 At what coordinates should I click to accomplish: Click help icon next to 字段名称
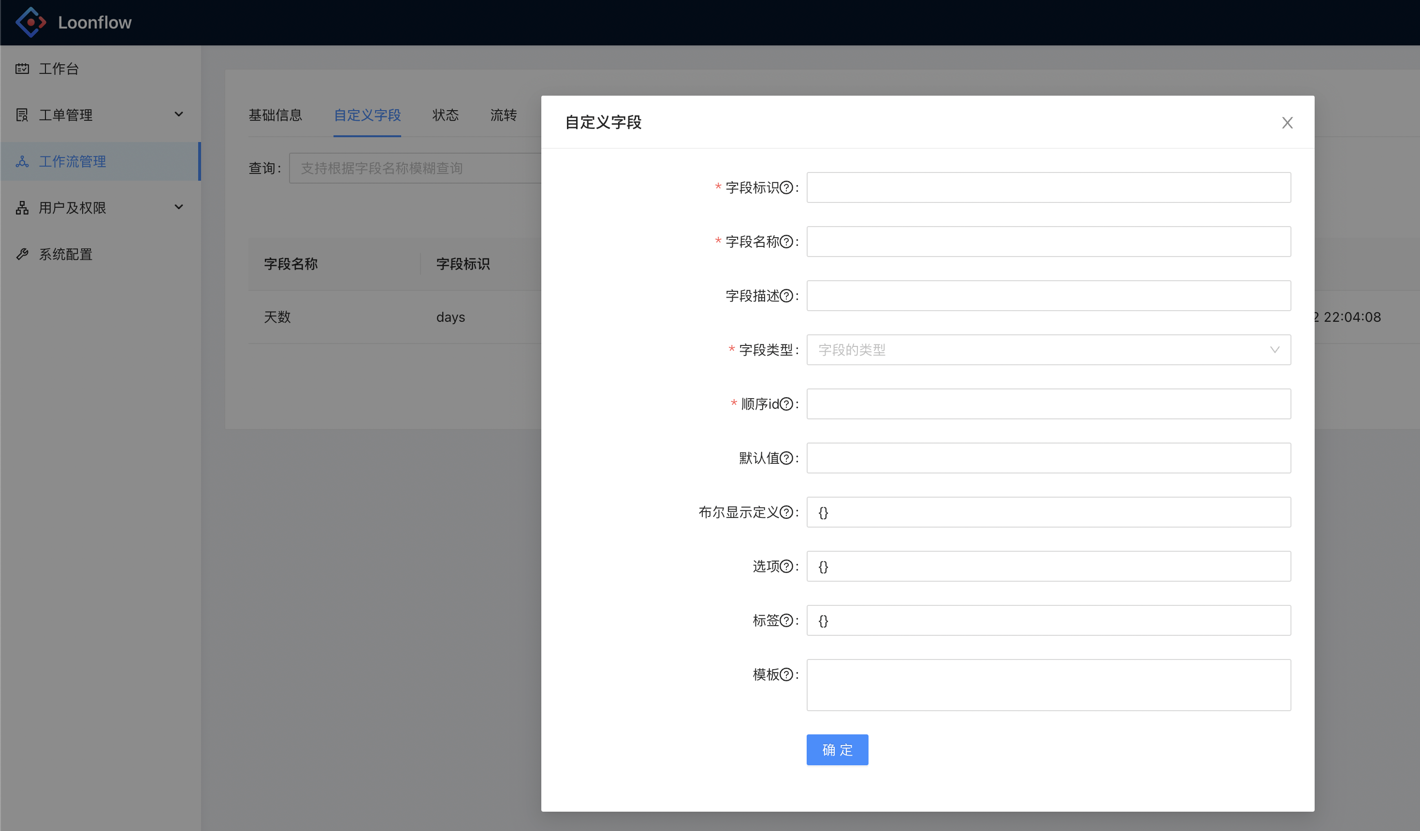tap(786, 242)
